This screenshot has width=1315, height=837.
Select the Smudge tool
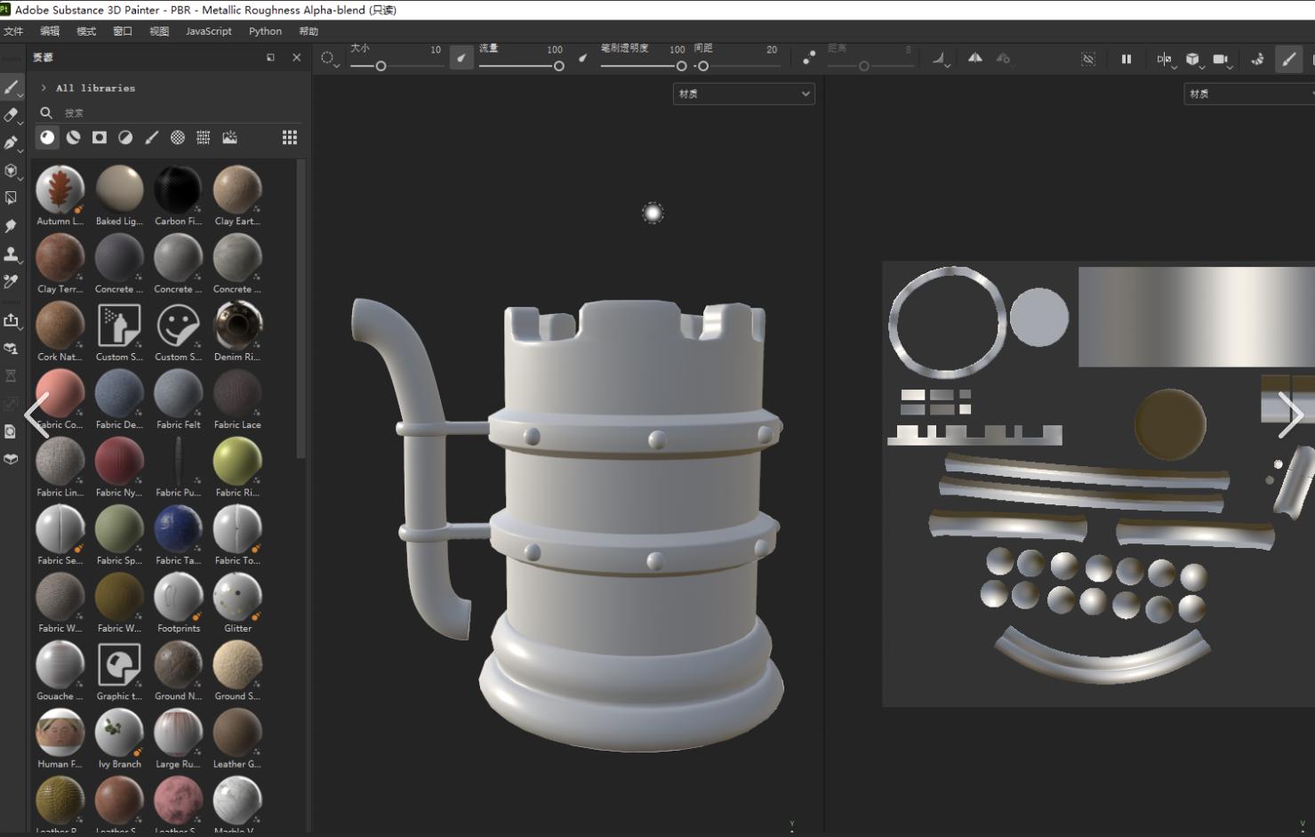pyautogui.click(x=11, y=226)
